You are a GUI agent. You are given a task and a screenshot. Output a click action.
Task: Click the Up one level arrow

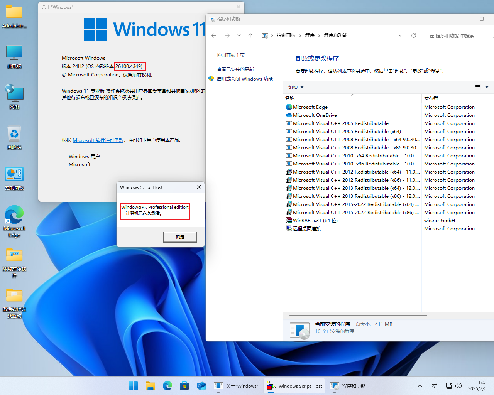click(x=250, y=35)
